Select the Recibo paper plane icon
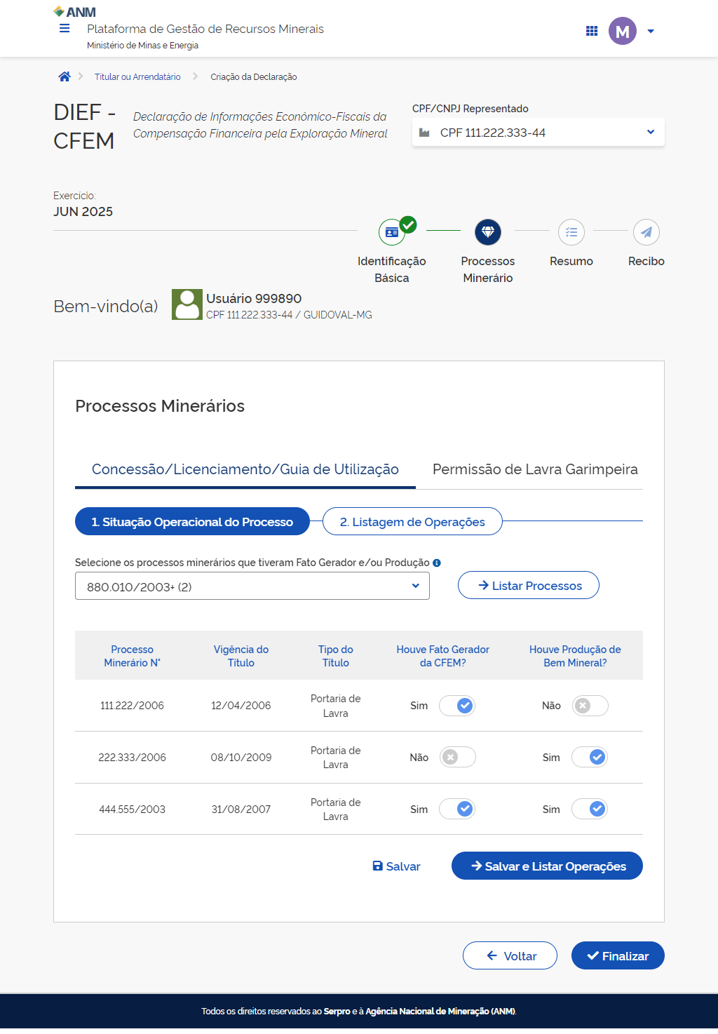The height and width of the screenshot is (1034, 718). tap(646, 232)
